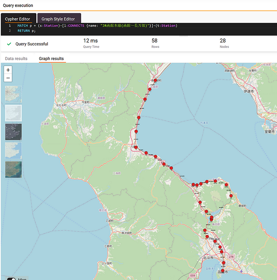Place cursor on the RETURN p line

pyautogui.click(x=27, y=31)
